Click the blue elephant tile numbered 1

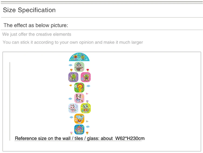[79, 129]
